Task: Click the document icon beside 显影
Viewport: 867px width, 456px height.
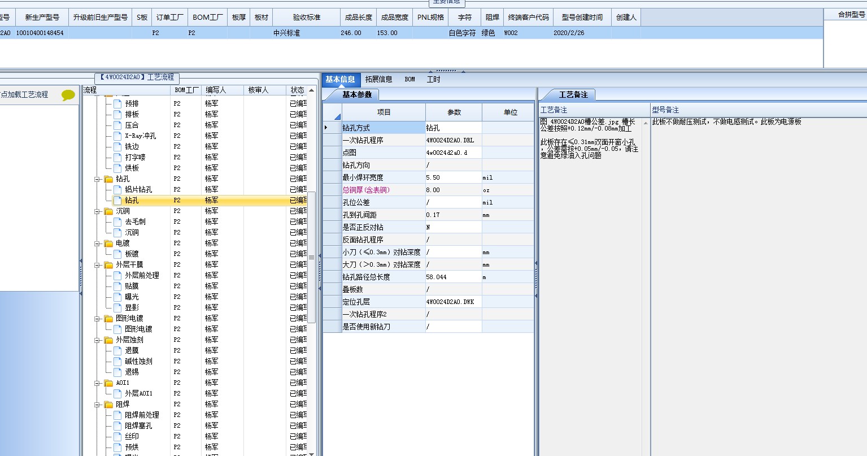Action: tap(117, 308)
